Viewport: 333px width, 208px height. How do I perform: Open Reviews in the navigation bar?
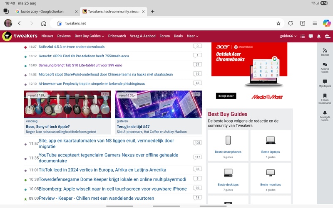point(64,36)
